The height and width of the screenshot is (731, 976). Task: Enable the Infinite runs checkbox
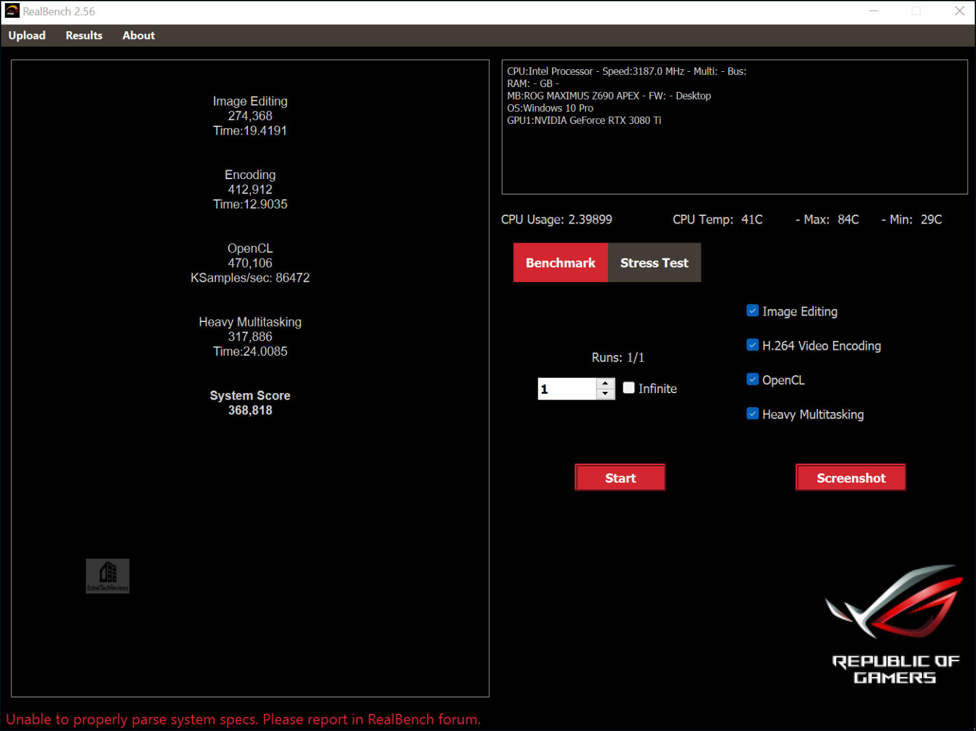pyautogui.click(x=629, y=387)
